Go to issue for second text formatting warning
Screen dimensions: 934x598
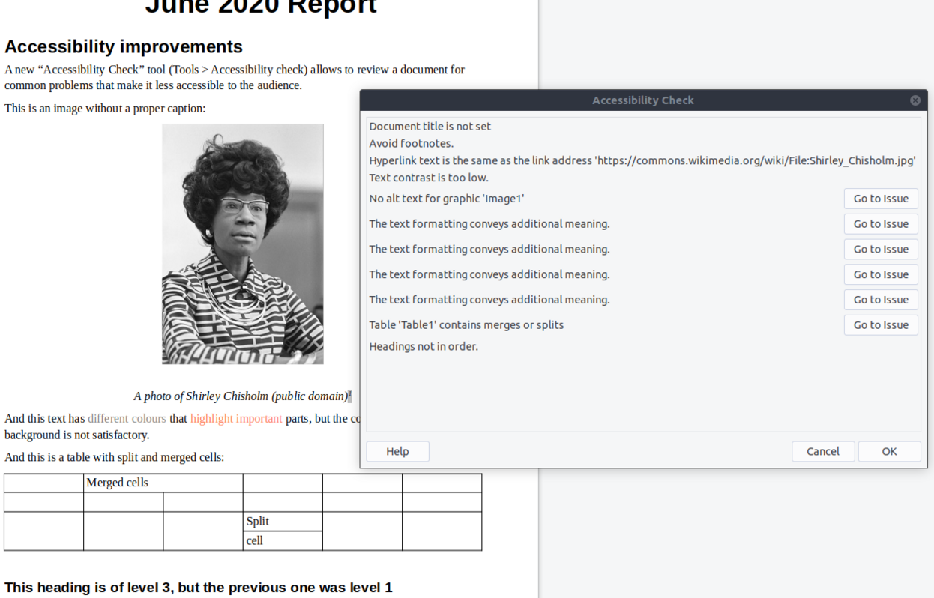[880, 250]
